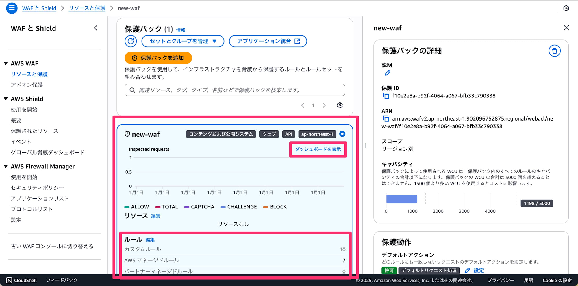
Task: Select the new-waf radio button
Action: tap(342, 134)
